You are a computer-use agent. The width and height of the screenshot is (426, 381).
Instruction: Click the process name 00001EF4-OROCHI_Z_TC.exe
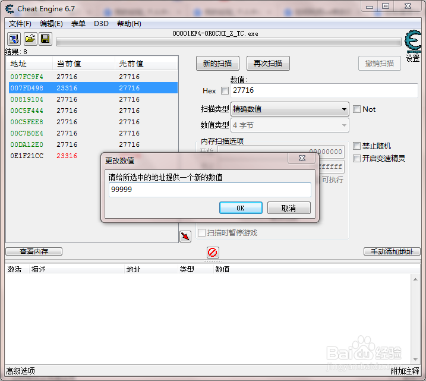[215, 33]
